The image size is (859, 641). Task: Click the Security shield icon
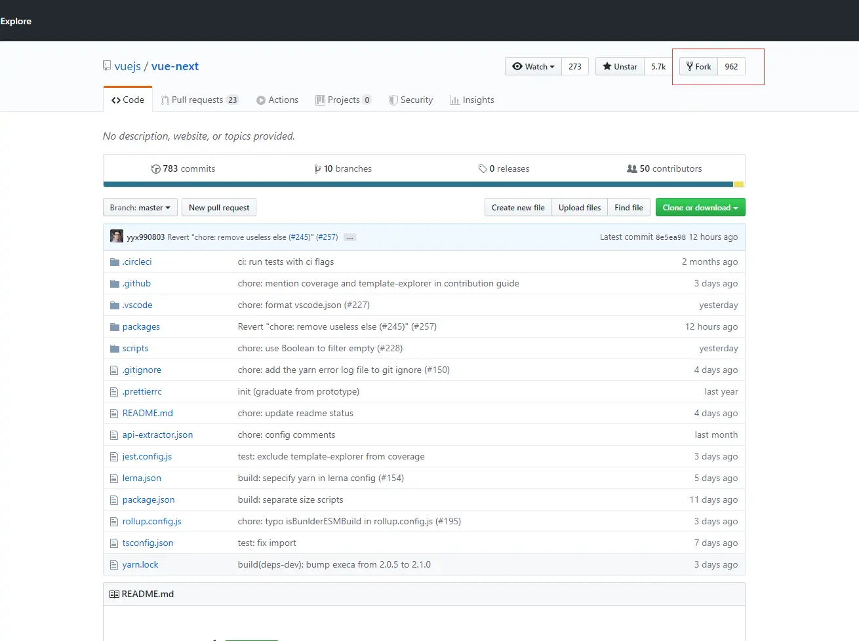(393, 100)
